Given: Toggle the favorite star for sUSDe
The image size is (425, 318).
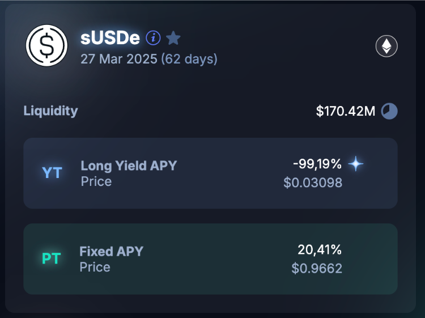Looking at the screenshot, I should pos(173,37).
